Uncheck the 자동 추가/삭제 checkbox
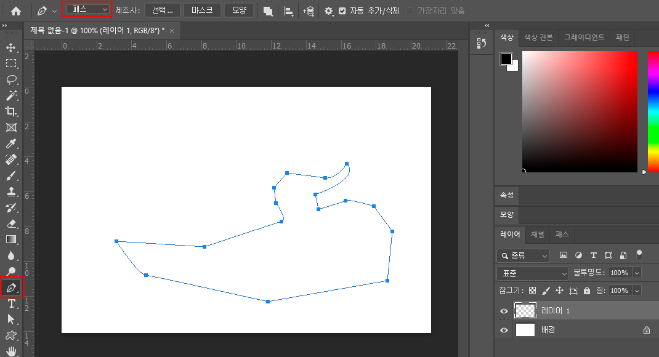 342,11
